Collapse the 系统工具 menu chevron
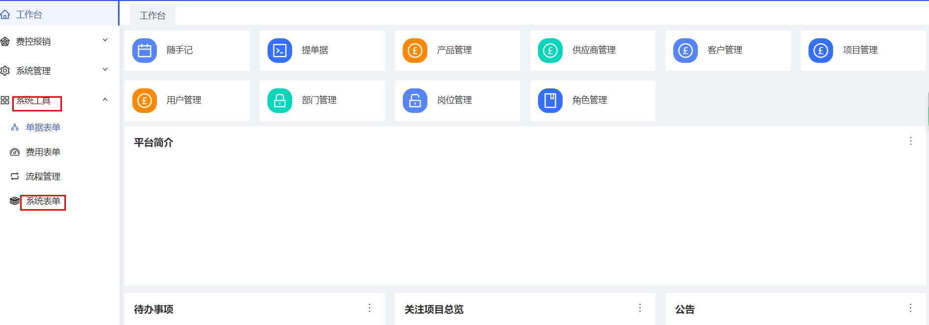 [x=105, y=100]
